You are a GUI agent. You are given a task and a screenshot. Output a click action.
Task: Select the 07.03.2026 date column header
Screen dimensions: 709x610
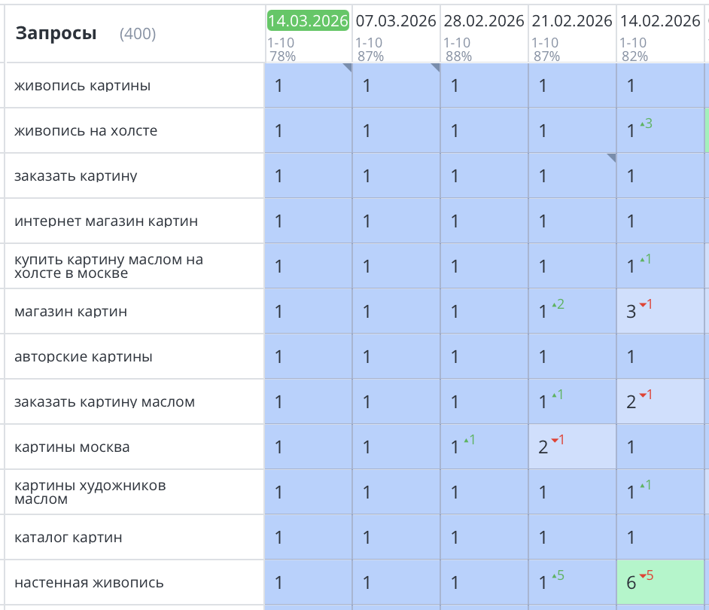(396, 21)
